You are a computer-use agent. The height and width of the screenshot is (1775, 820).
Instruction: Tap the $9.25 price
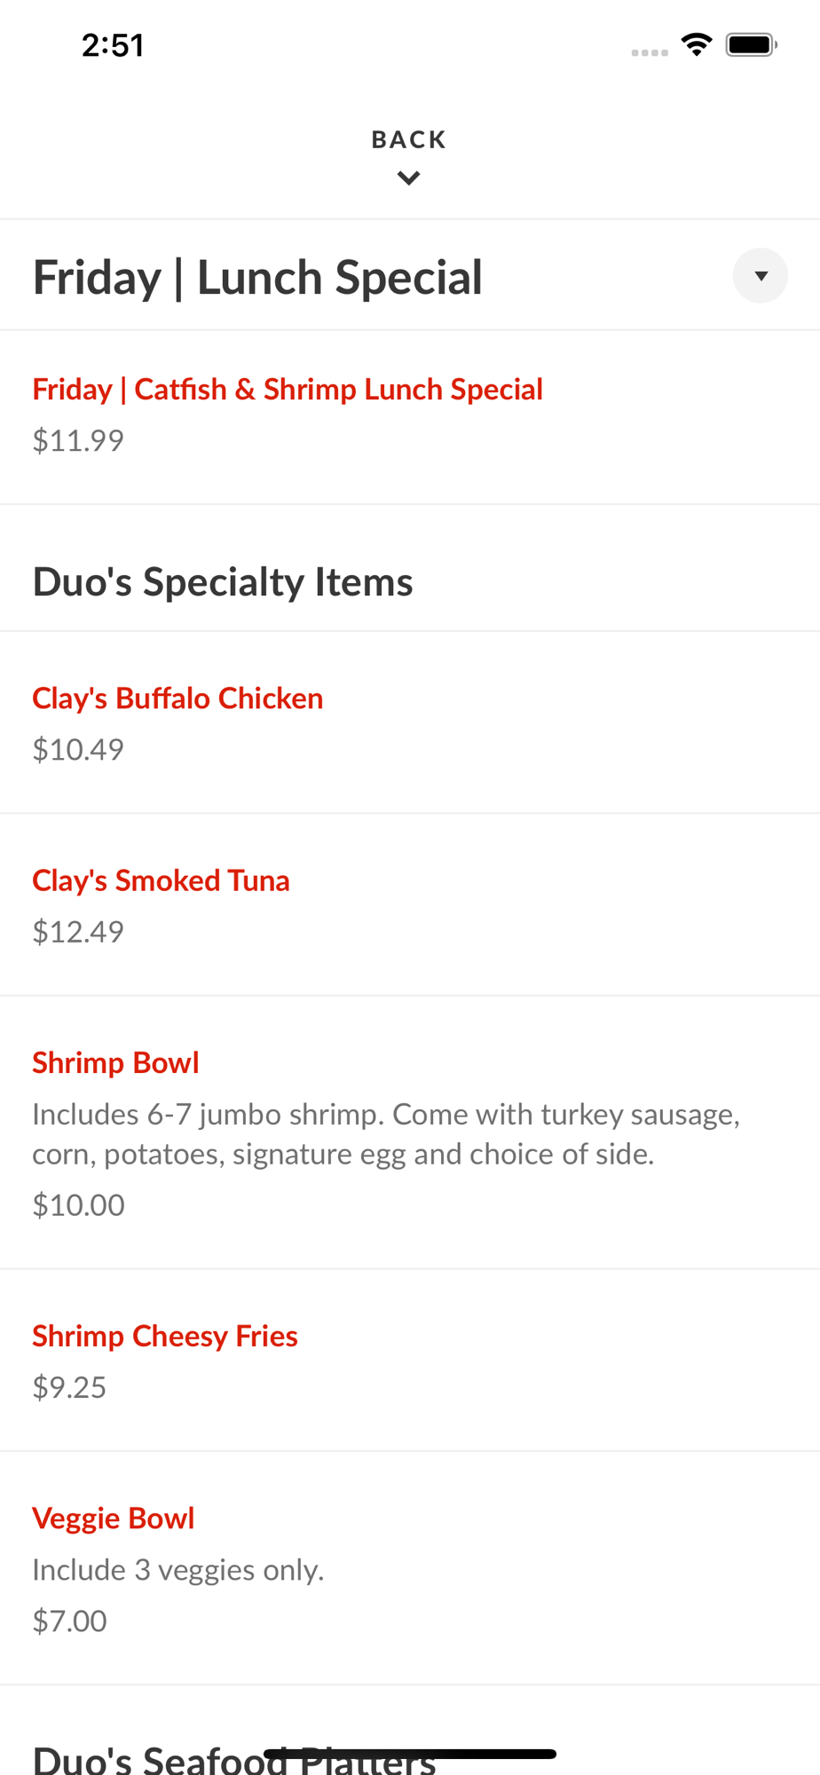click(69, 1387)
